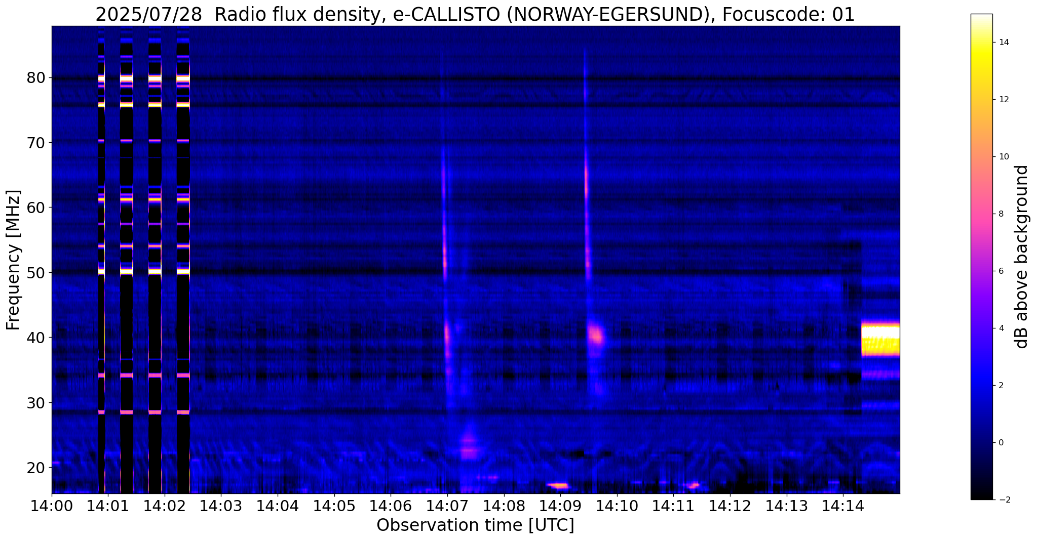Click the yellow band at 14:14:30 near 39 MHz
The height and width of the screenshot is (540, 1037).
point(880,340)
